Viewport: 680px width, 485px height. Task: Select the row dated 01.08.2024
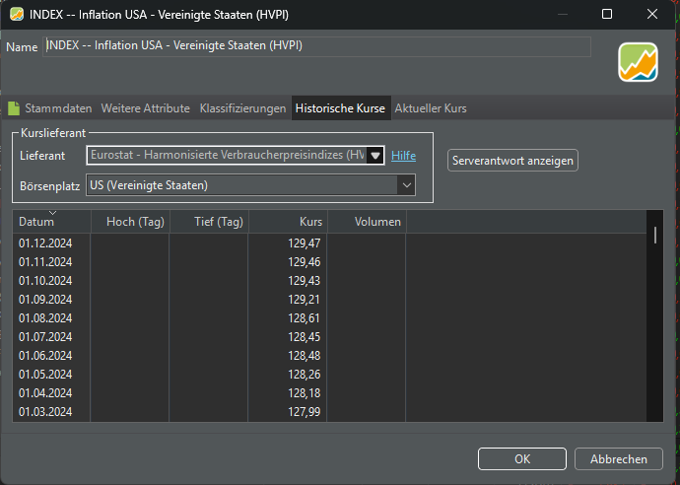(x=45, y=318)
